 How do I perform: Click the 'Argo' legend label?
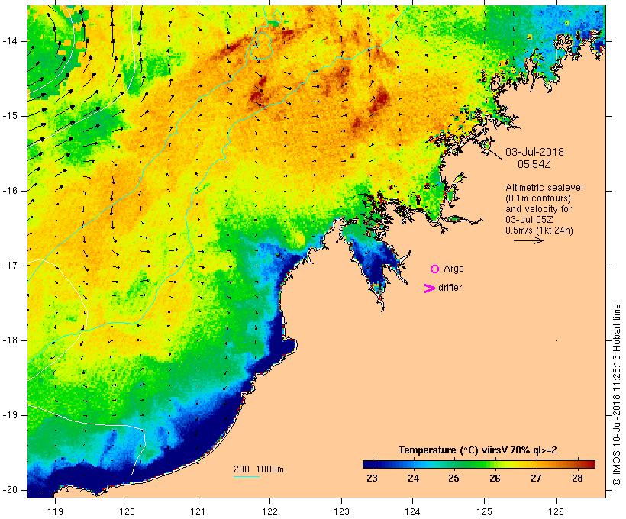click(x=453, y=269)
